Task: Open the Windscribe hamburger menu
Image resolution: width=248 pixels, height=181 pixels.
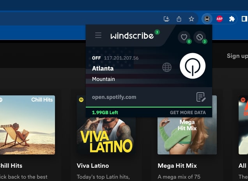Action: (98, 35)
